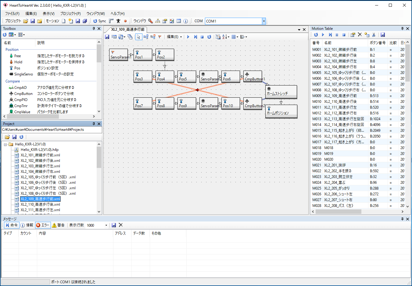Screen dimensions: 412x286
Task: Click the editor toolbar loop/reset arrow icon
Action: [209, 37]
